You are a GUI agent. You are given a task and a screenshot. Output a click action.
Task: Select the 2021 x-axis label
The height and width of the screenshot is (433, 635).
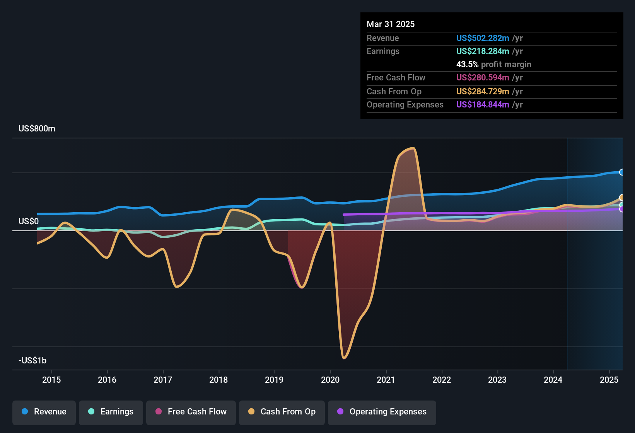click(386, 380)
